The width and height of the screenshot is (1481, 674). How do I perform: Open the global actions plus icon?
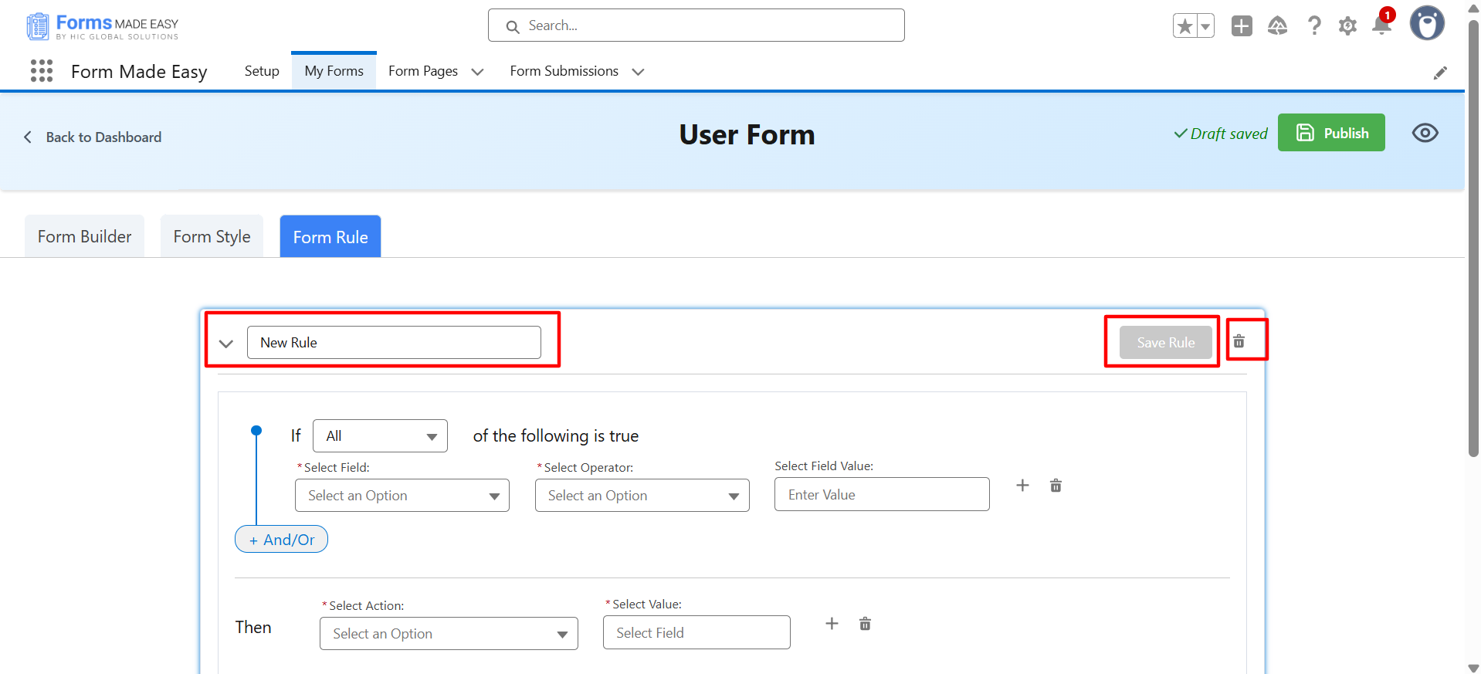click(1242, 26)
